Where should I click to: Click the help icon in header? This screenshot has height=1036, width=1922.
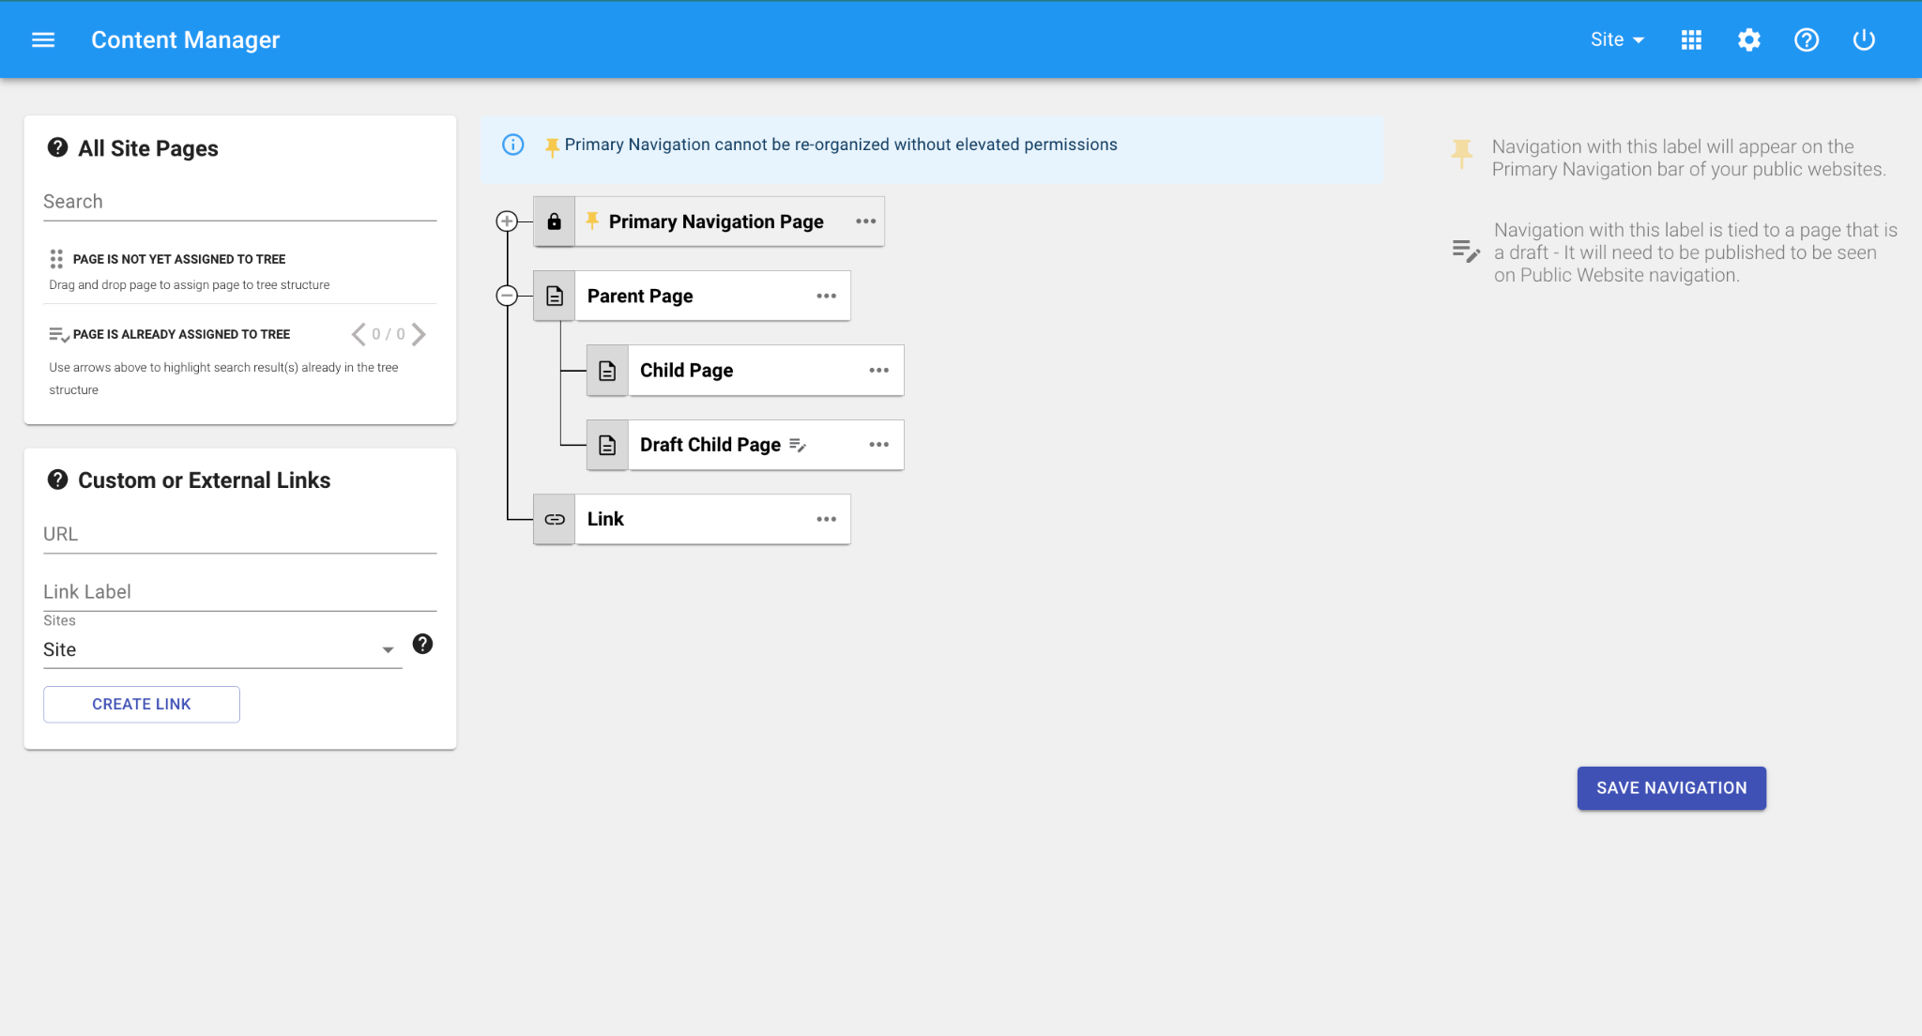(x=1806, y=39)
